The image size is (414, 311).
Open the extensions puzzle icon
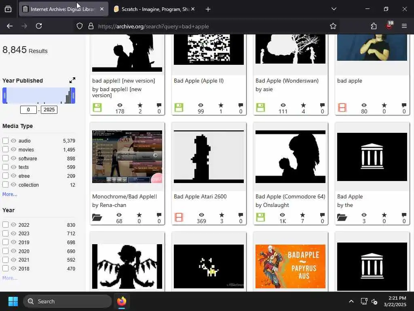tap(374, 26)
